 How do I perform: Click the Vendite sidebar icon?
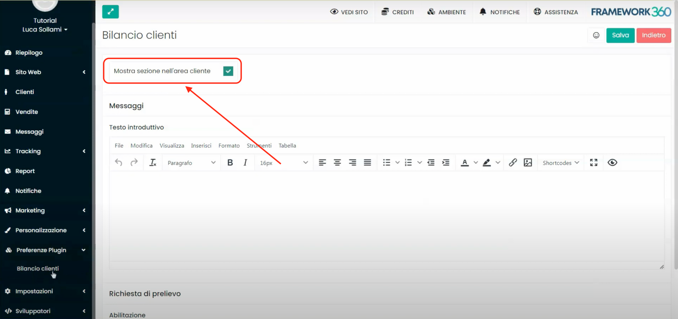8,112
